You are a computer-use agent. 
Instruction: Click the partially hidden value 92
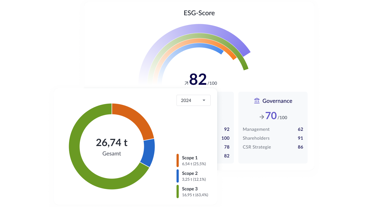[x=227, y=129]
